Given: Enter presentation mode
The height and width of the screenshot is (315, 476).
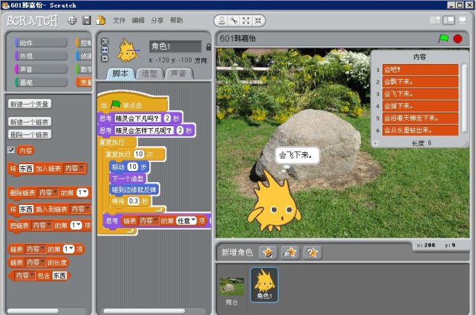Looking at the screenshot, I should [463, 21].
